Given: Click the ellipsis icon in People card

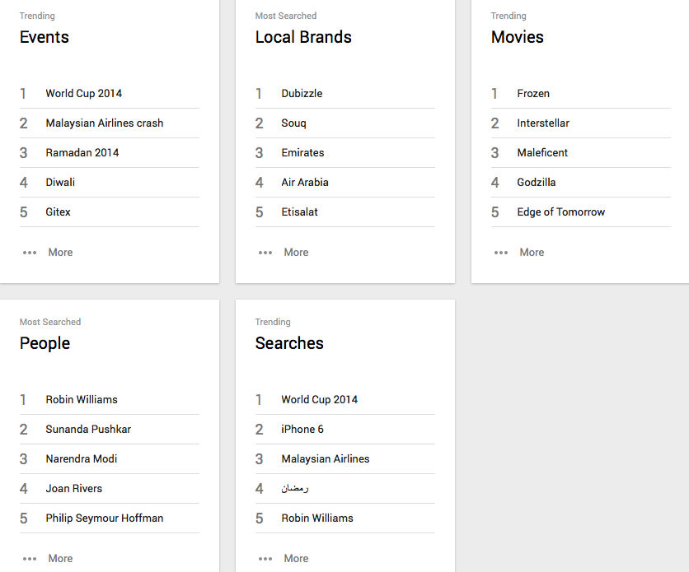Looking at the screenshot, I should (x=30, y=559).
